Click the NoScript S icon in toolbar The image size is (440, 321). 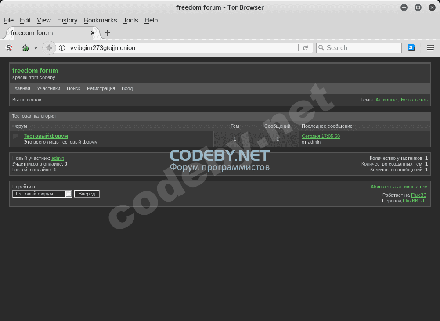tap(9, 48)
